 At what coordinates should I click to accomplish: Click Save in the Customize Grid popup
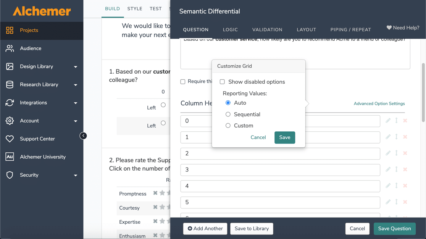(284, 137)
